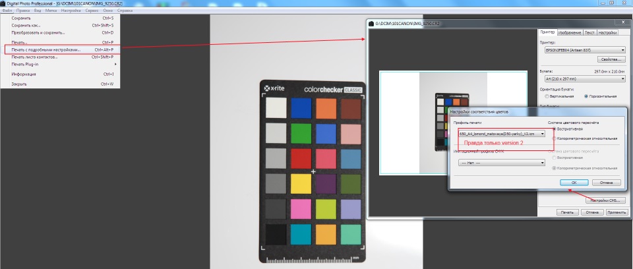Click the Настройки соответствия цветов dialog title

[x=479, y=111]
